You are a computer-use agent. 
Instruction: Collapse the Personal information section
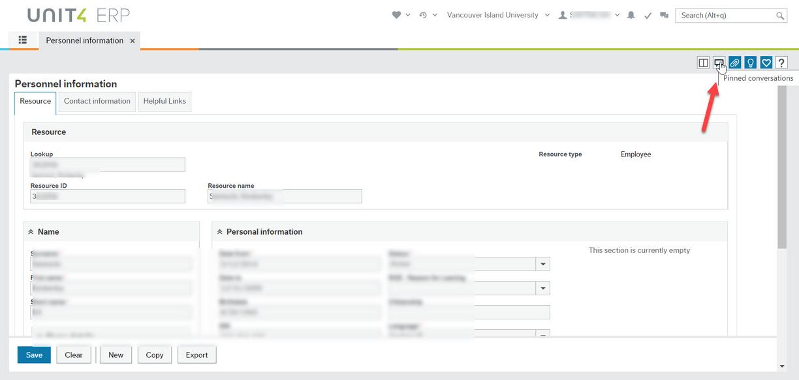pos(220,231)
